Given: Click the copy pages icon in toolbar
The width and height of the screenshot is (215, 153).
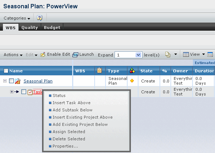Looking at the screenshot, I should click(168, 55).
